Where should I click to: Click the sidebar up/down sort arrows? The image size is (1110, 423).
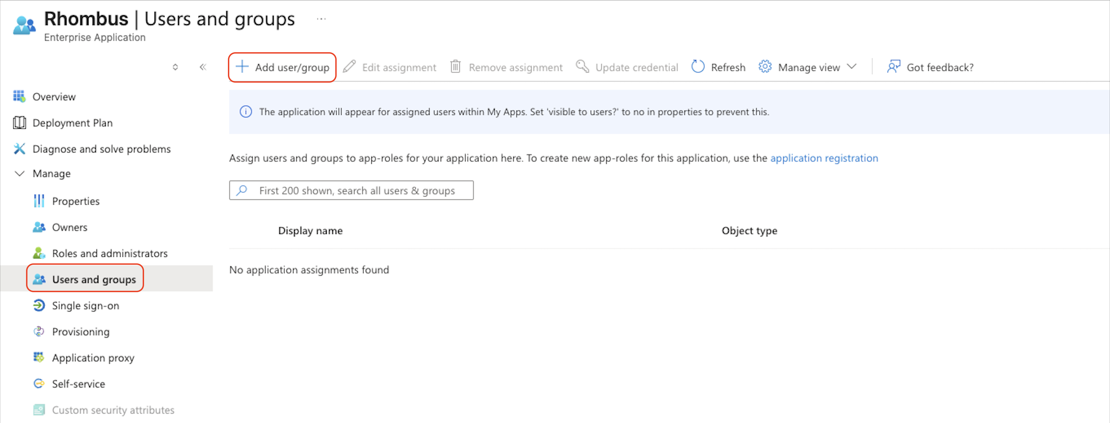click(175, 67)
